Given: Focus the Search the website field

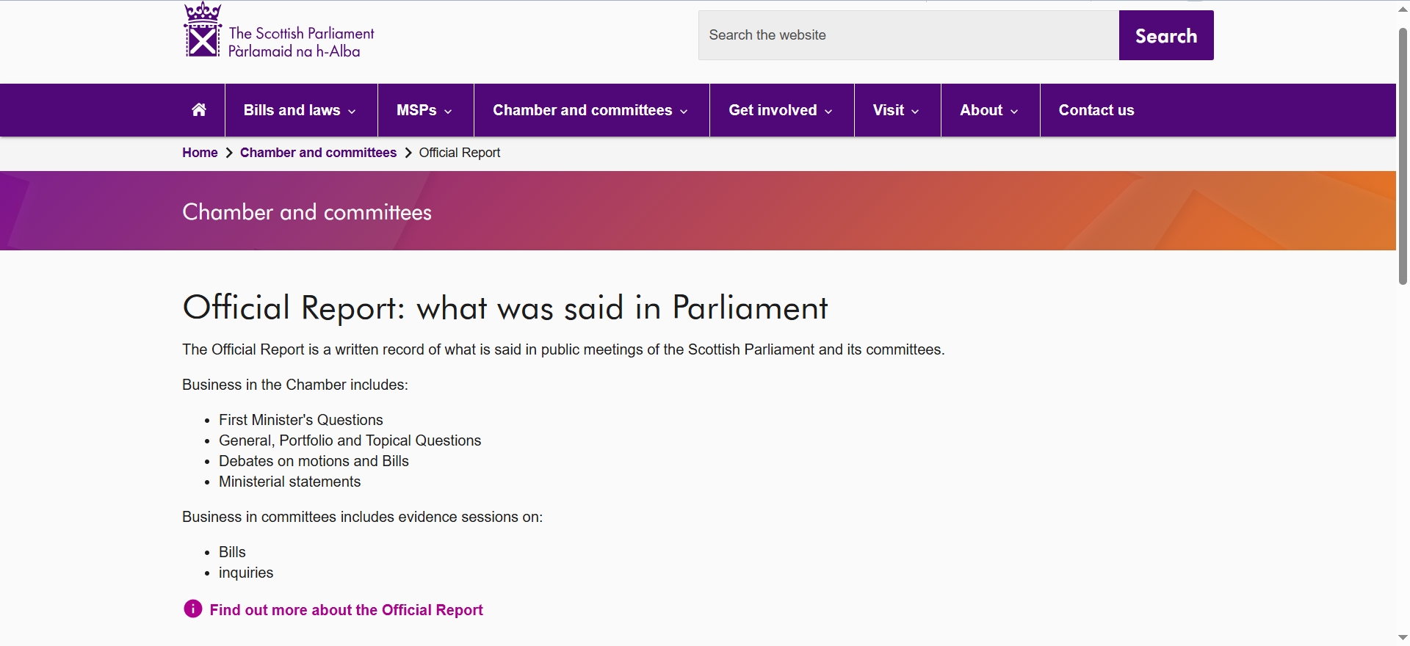Looking at the screenshot, I should (x=908, y=35).
